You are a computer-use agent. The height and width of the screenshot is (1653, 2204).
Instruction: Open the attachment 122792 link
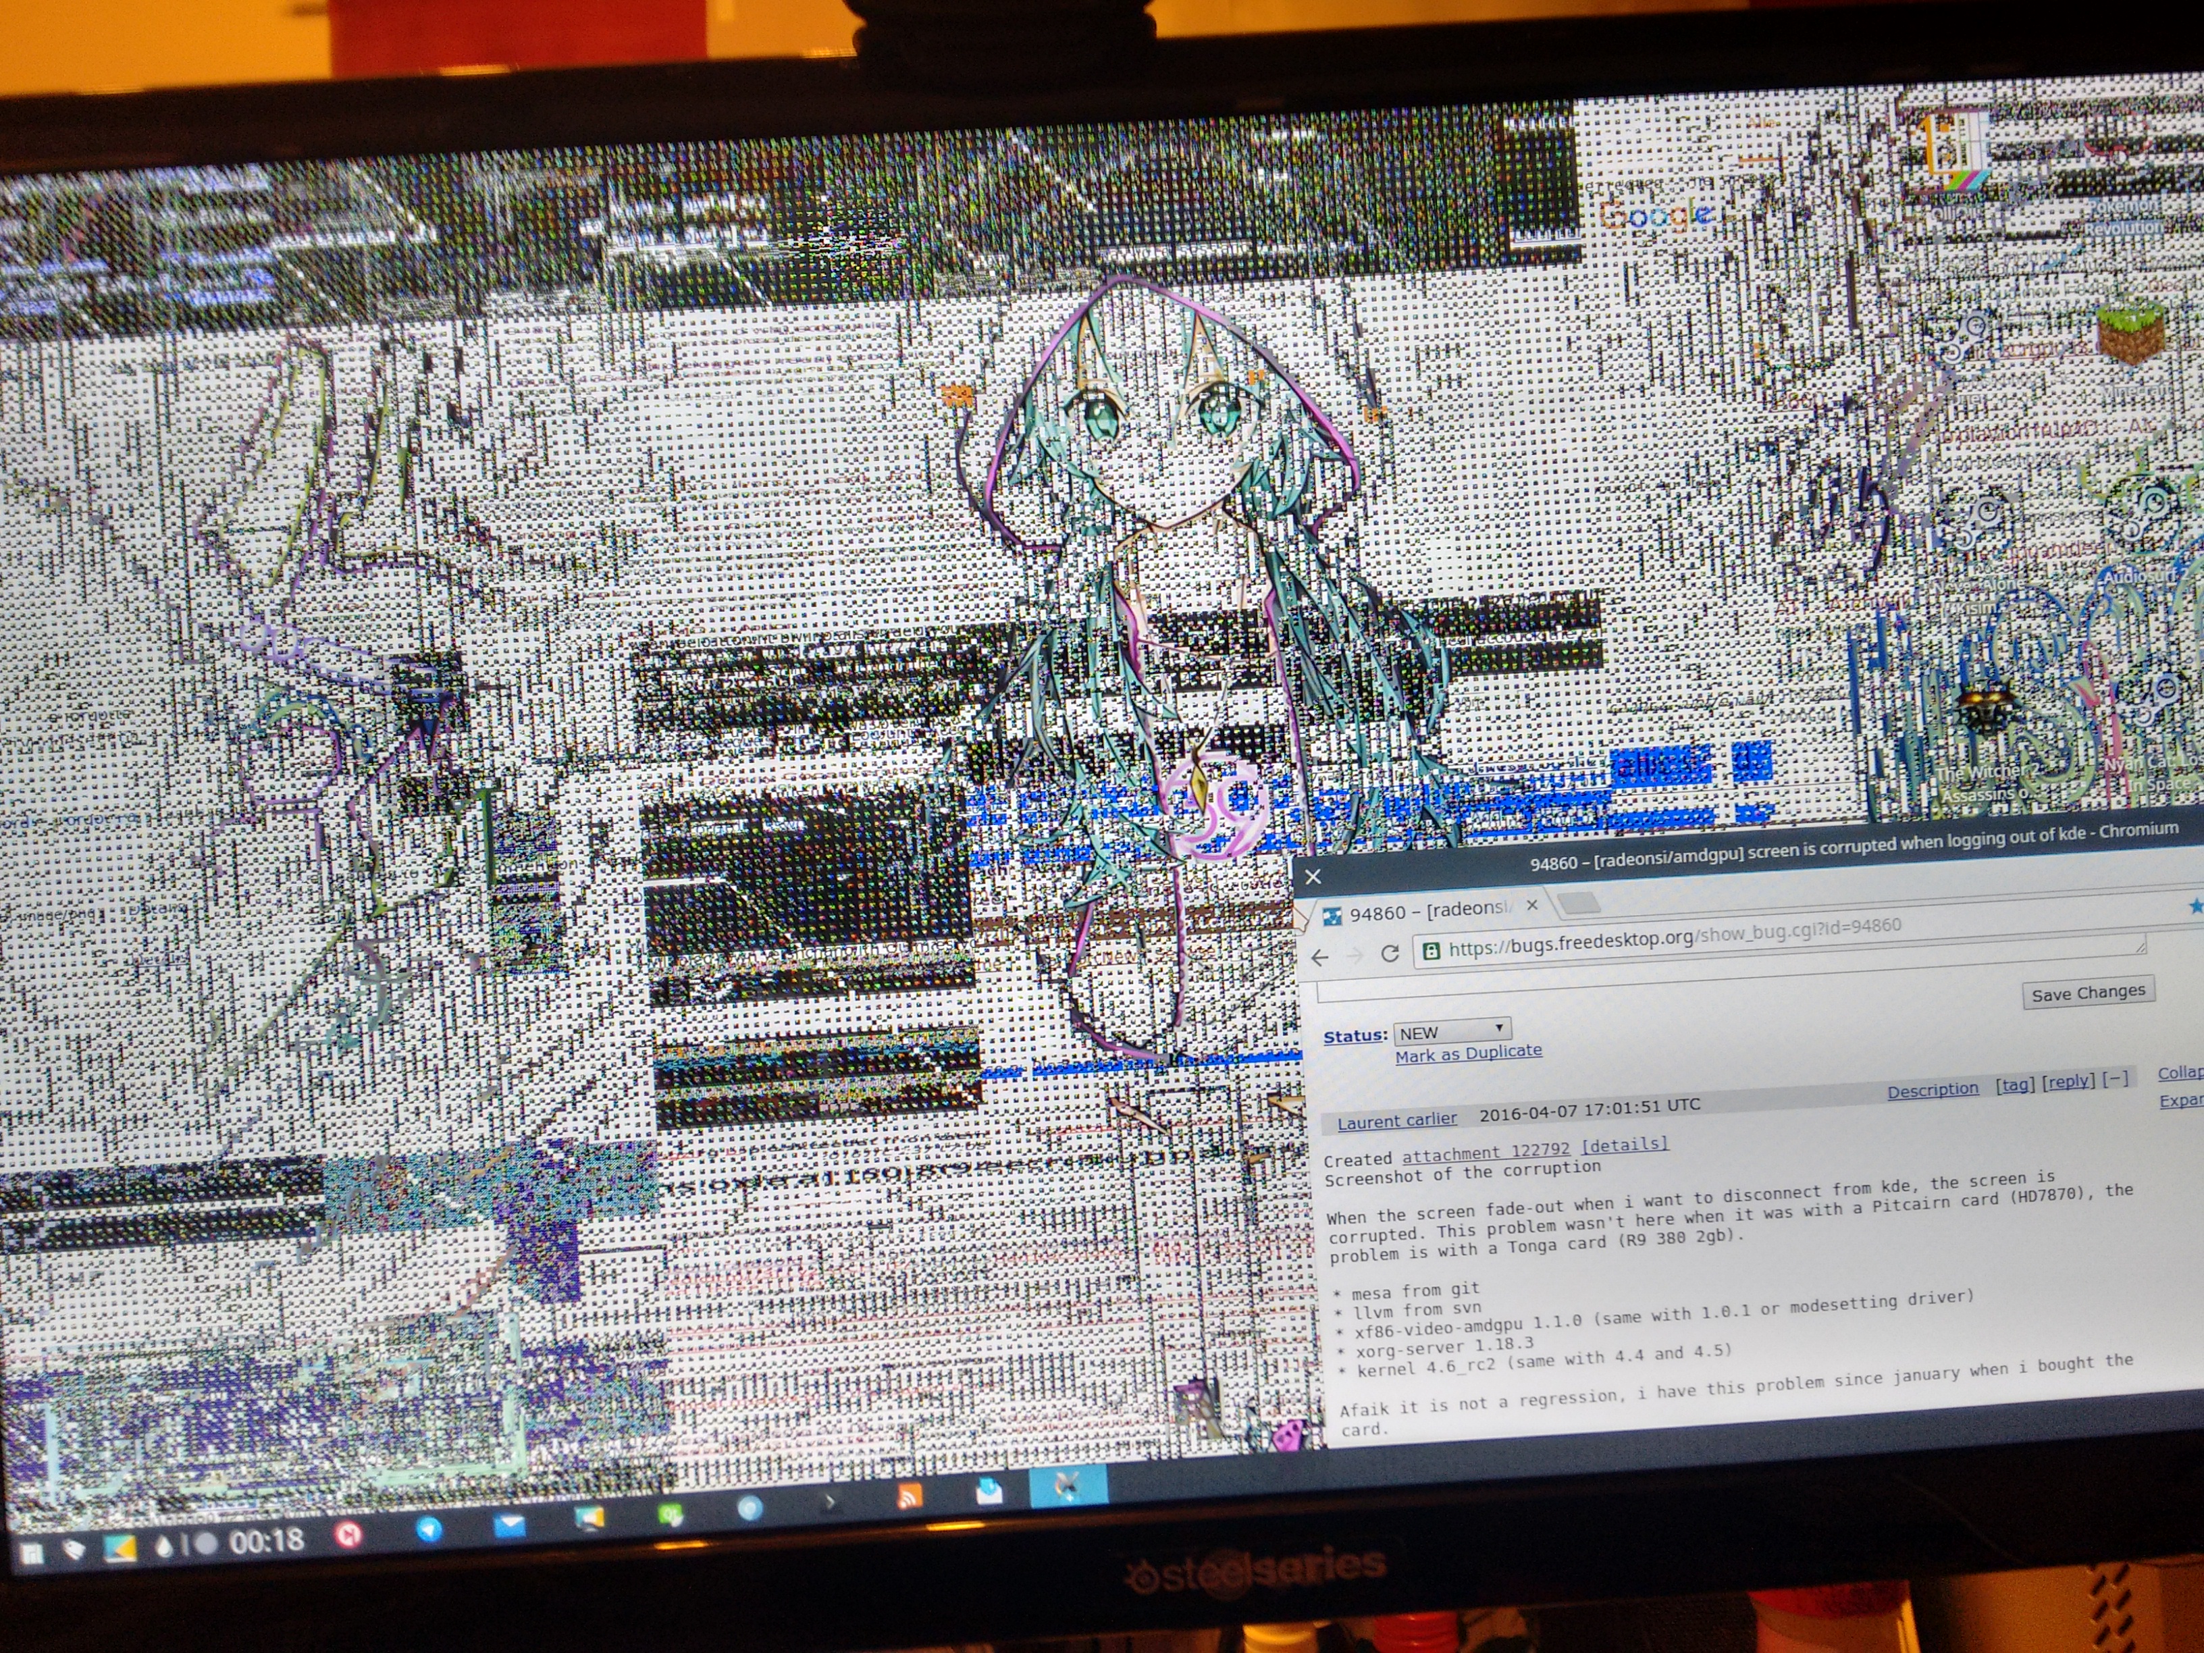pos(1486,1154)
